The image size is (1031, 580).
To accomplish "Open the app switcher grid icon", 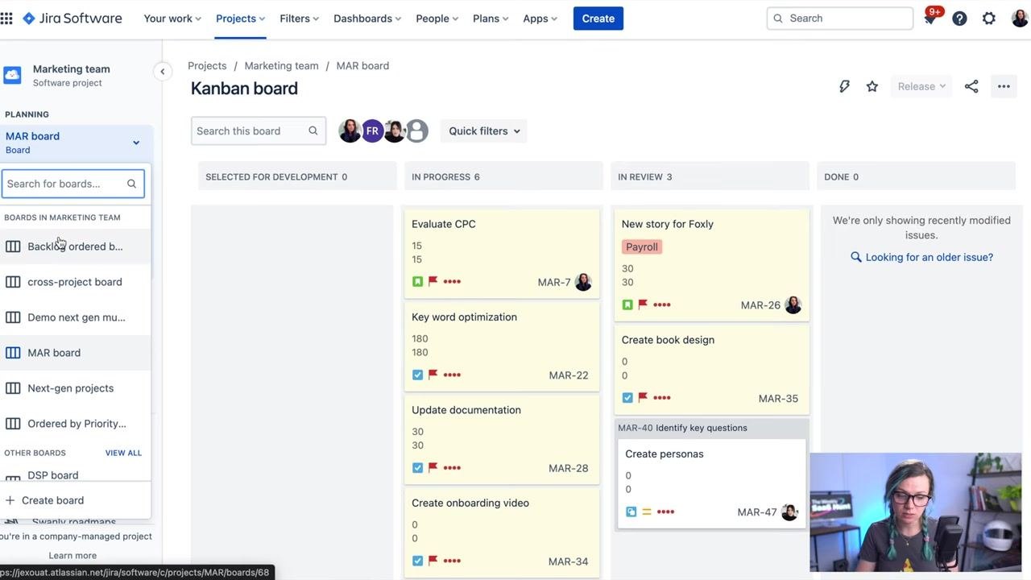I will [x=6, y=18].
